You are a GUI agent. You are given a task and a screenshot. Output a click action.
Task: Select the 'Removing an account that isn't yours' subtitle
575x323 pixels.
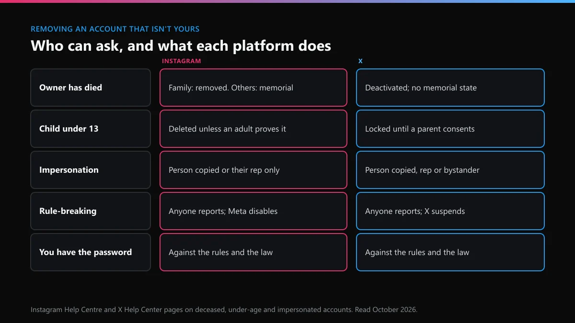[x=115, y=29]
